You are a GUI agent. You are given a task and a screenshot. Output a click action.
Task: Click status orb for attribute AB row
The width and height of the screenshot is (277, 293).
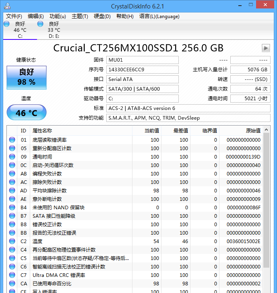point(12,173)
